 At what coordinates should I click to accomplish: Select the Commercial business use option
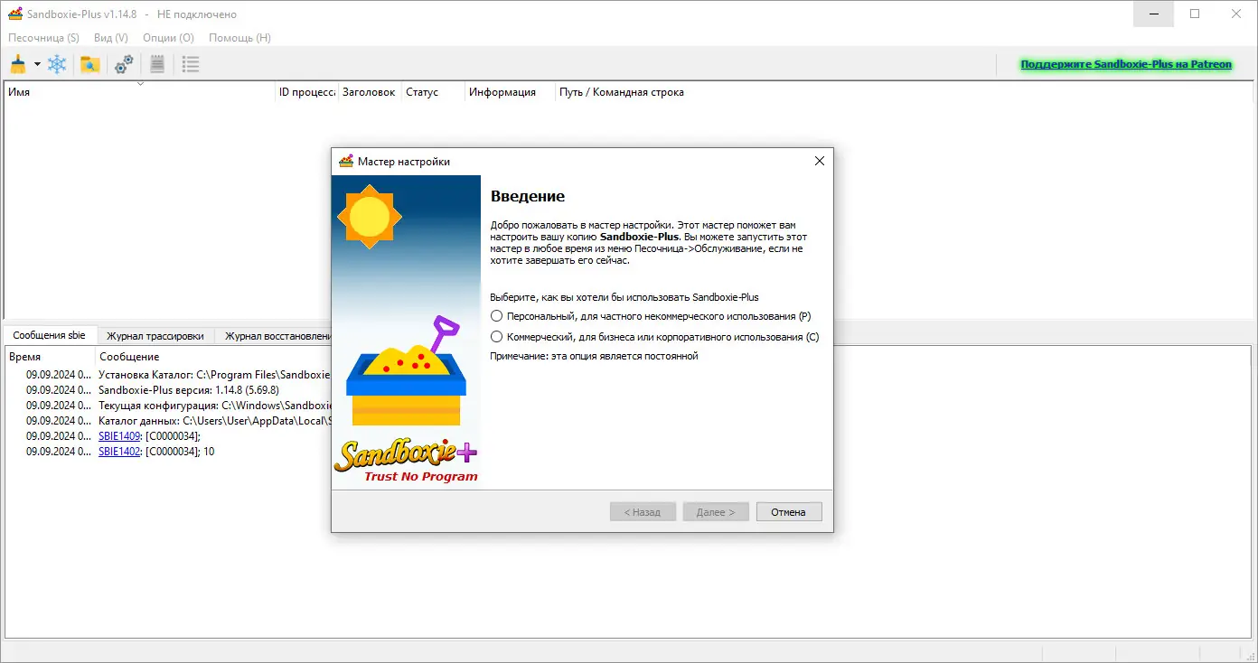point(654,337)
